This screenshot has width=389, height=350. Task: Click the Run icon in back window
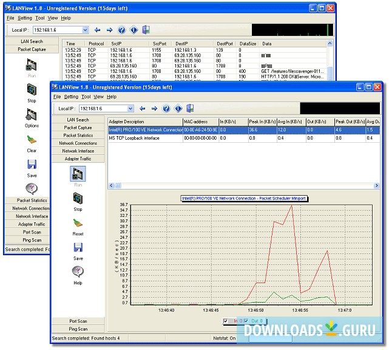pyautogui.click(x=32, y=65)
